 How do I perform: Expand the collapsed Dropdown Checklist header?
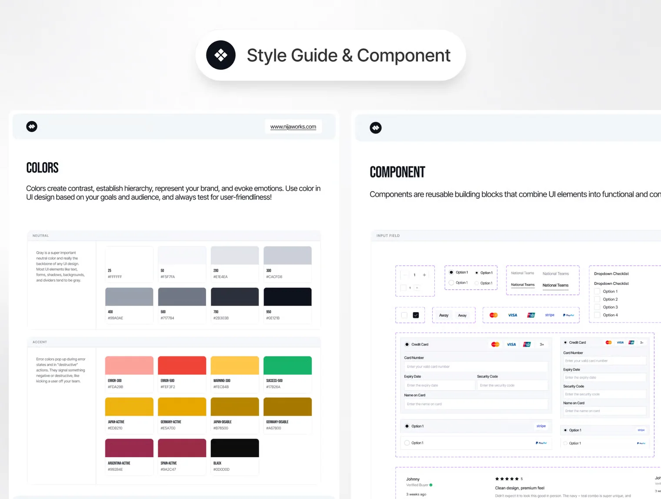pos(611,274)
